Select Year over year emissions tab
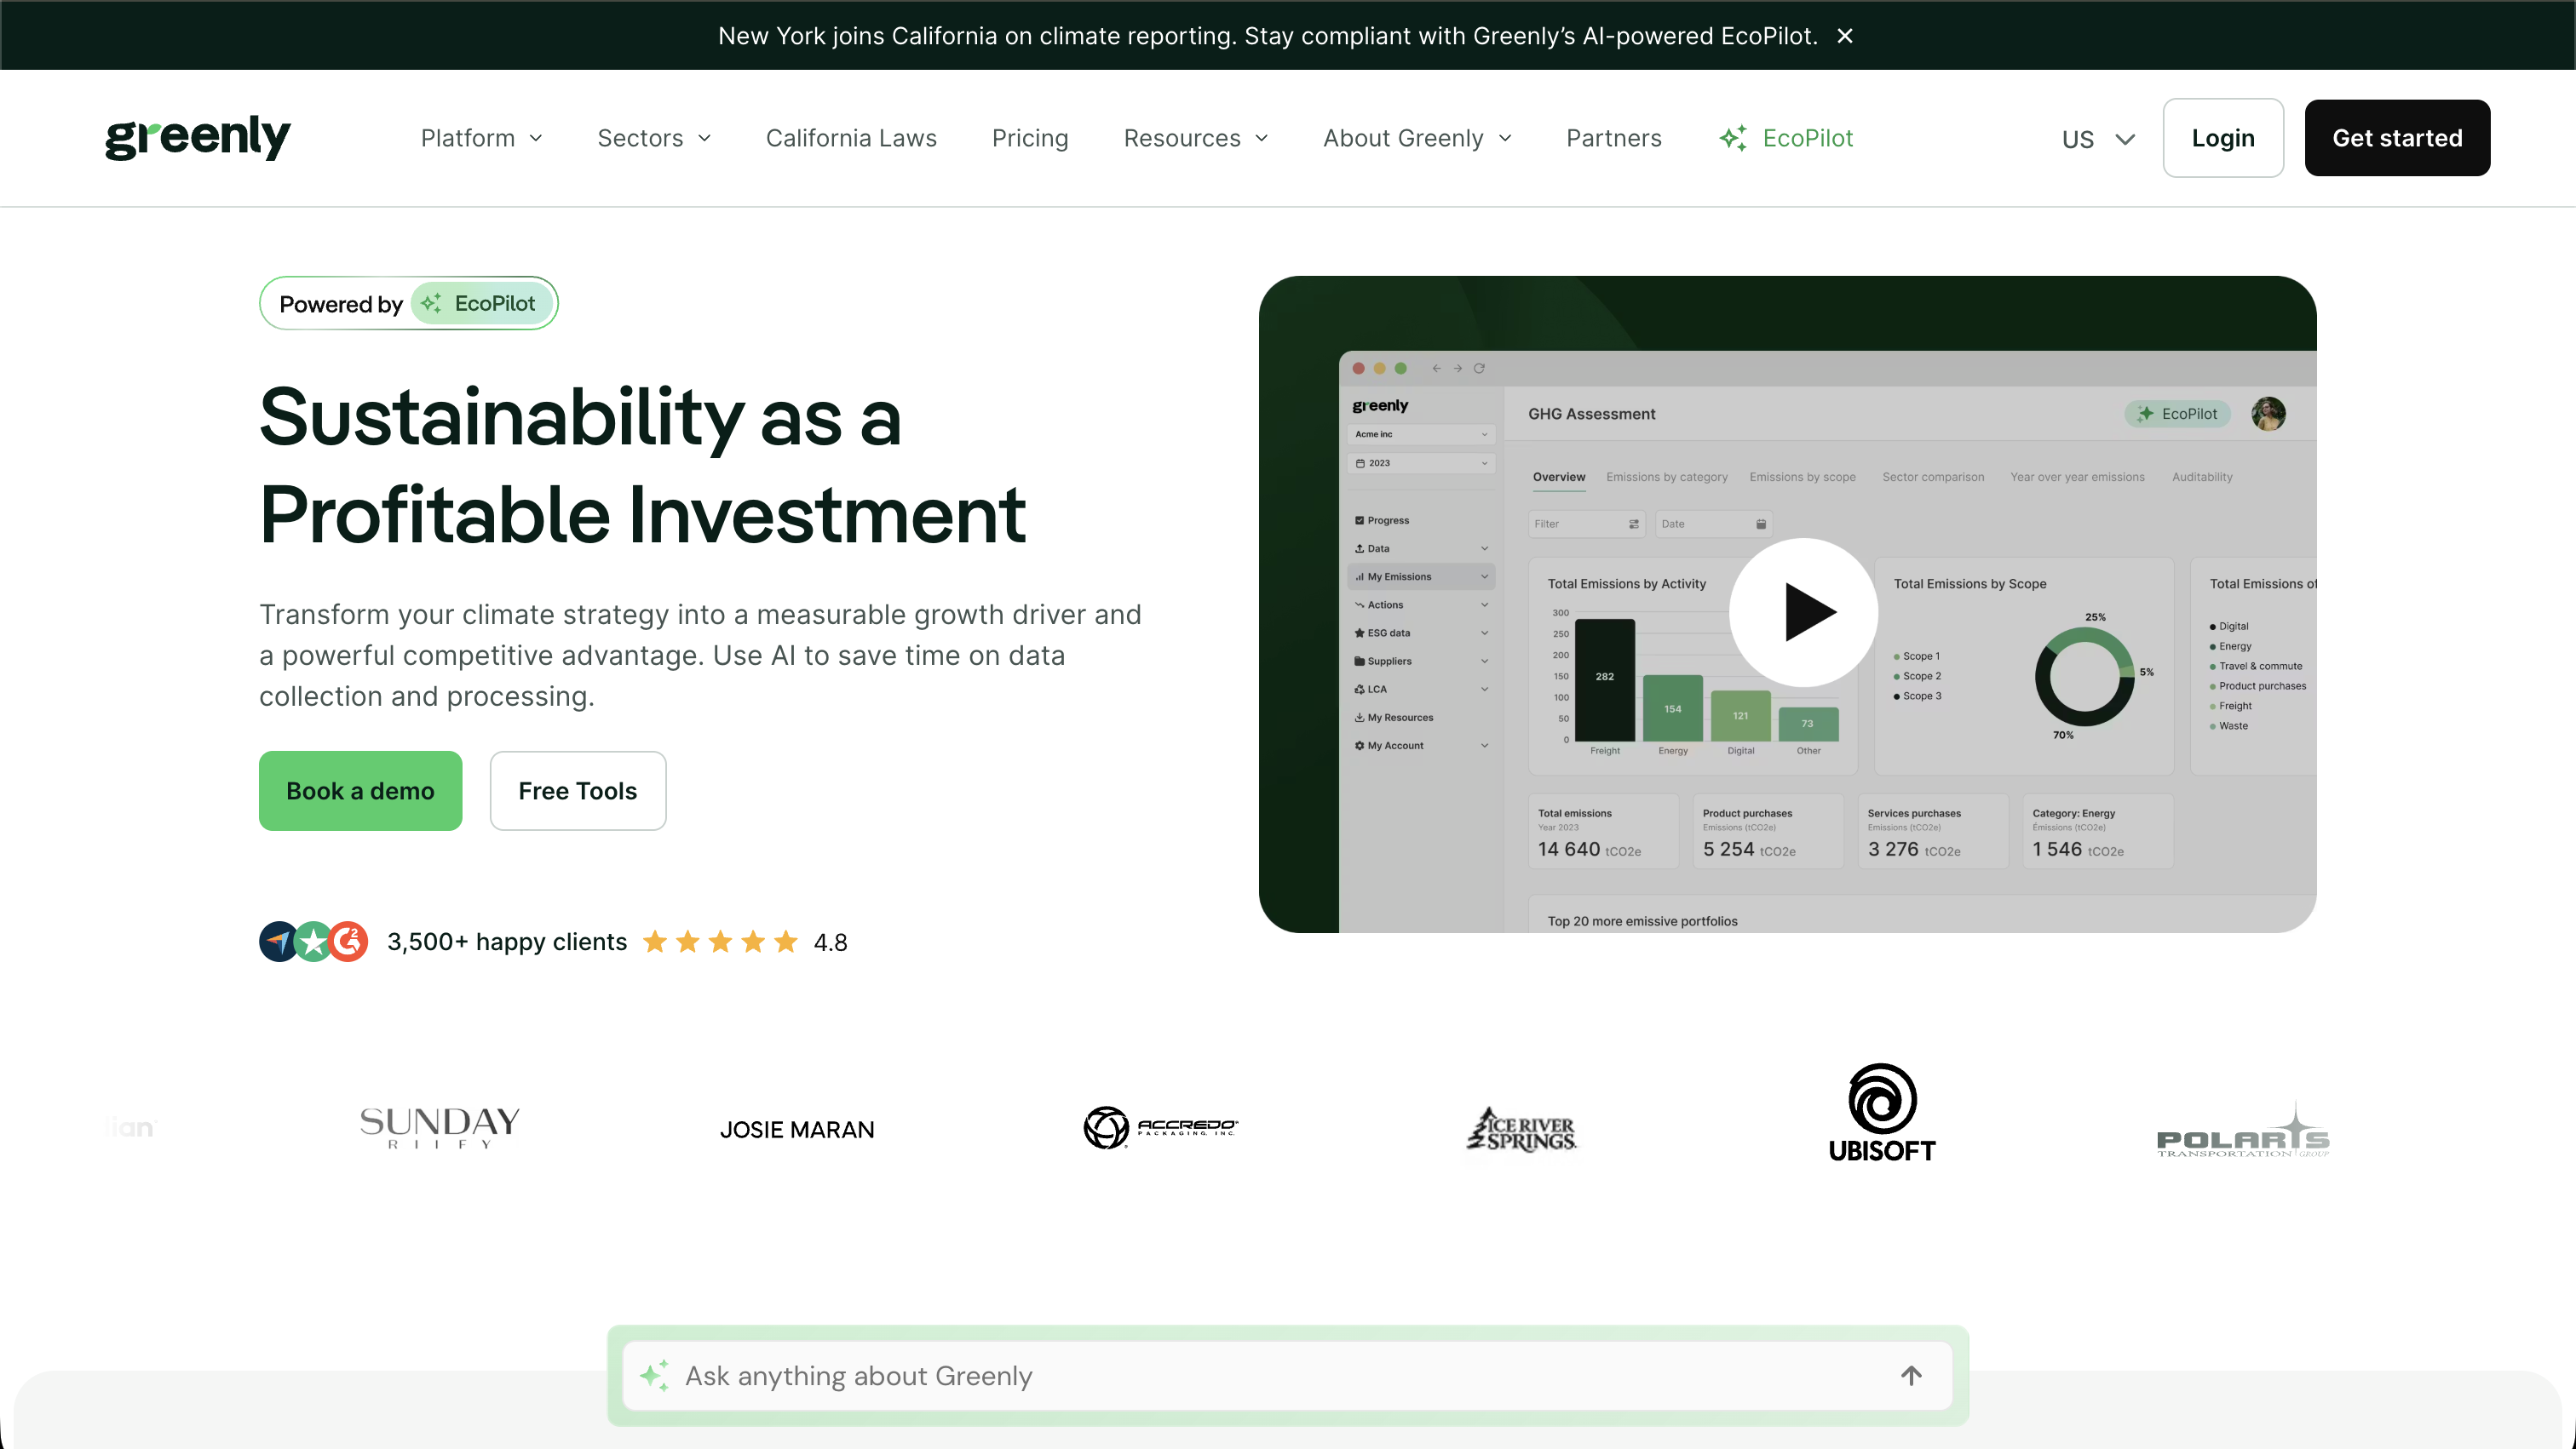Image resolution: width=2576 pixels, height=1449 pixels. tap(2077, 477)
